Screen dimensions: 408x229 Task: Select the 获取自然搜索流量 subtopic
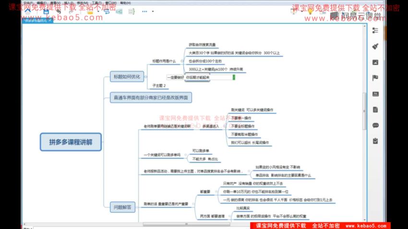pyautogui.click(x=202, y=45)
